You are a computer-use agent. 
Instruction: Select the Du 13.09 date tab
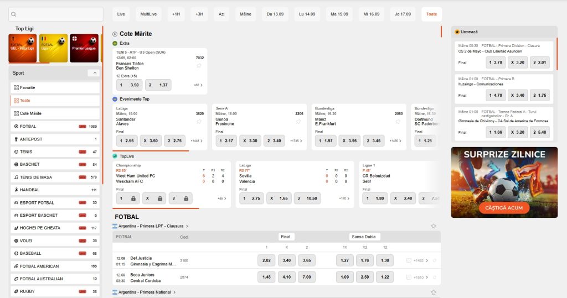tap(275, 14)
